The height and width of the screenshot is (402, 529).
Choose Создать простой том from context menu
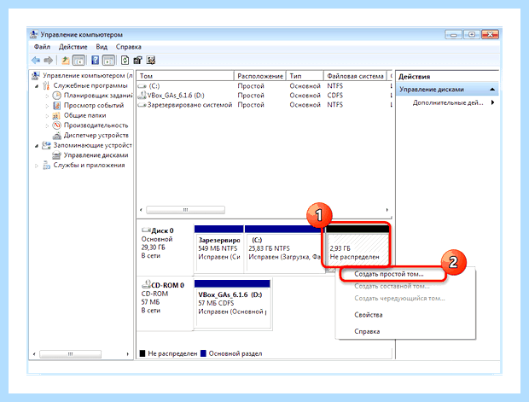point(389,274)
